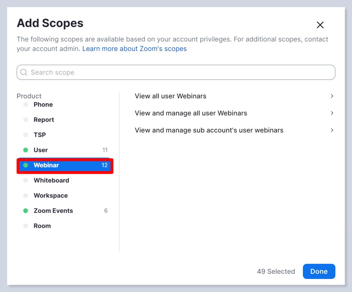This screenshot has width=352, height=292.
Task: Select the Workspace product category
Action: pyautogui.click(x=51, y=195)
